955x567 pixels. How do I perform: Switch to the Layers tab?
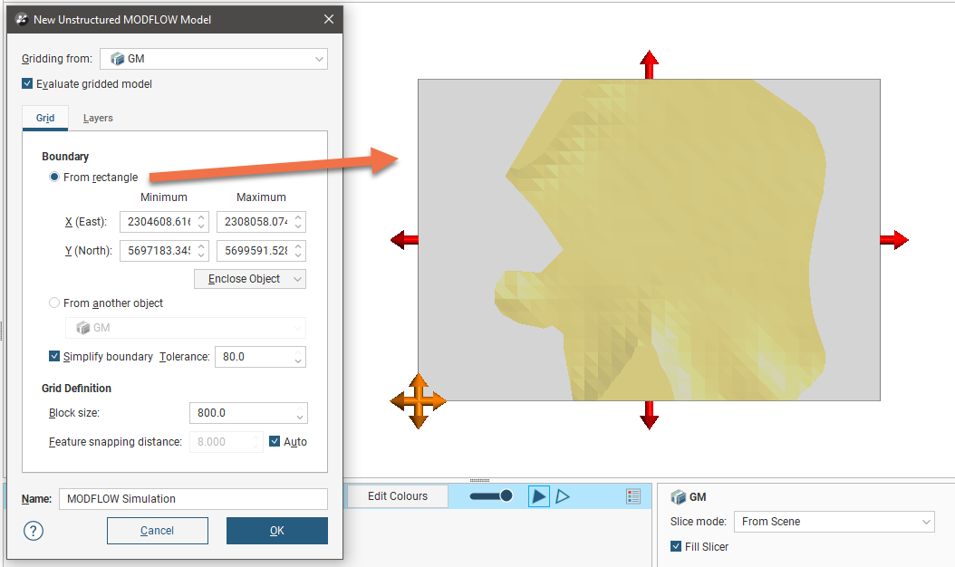pos(98,118)
